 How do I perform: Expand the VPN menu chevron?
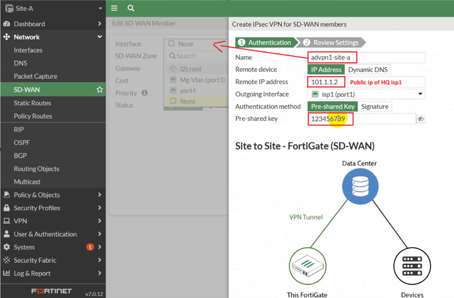coord(100,221)
